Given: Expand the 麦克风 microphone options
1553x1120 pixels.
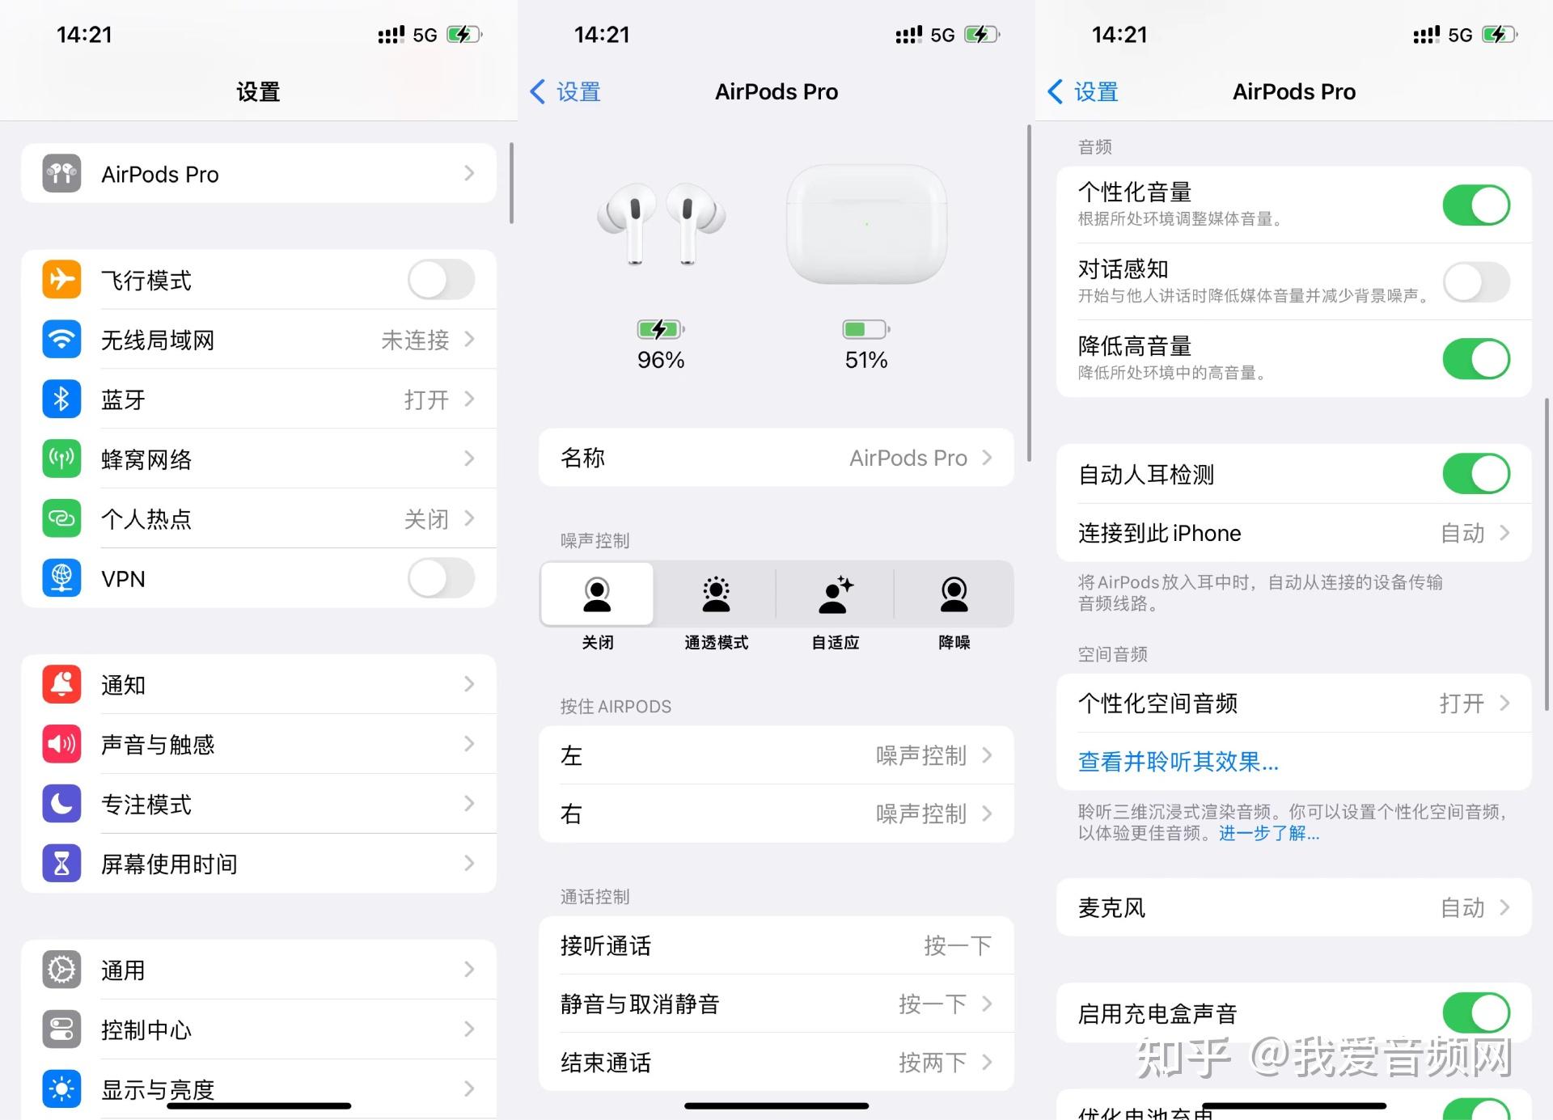Looking at the screenshot, I should [x=1294, y=907].
